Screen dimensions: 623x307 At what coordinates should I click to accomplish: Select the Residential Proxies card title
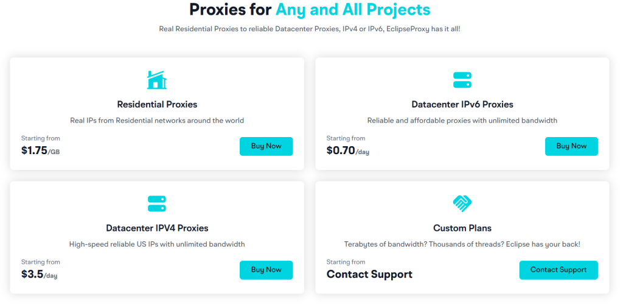pyautogui.click(x=157, y=104)
